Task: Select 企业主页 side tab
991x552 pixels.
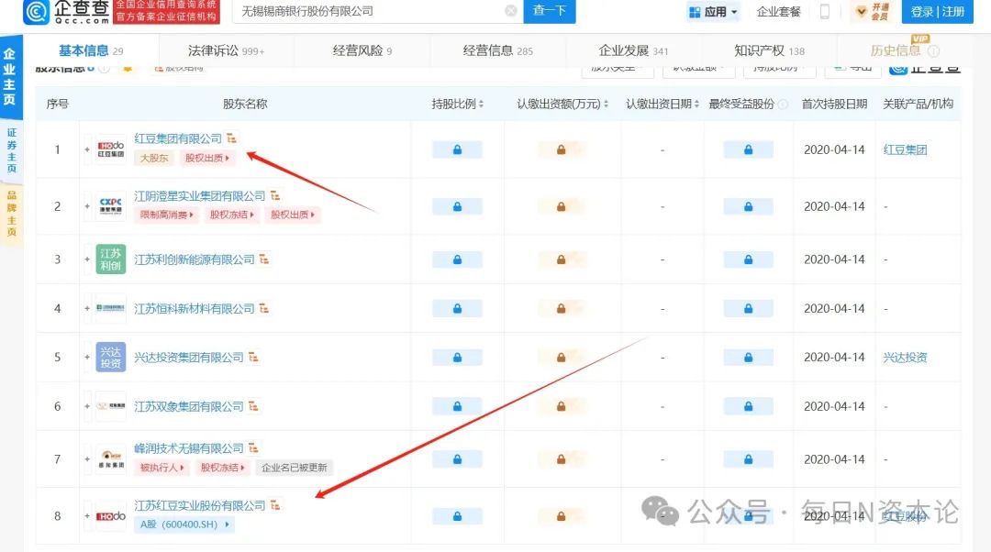Action: pos(10,76)
